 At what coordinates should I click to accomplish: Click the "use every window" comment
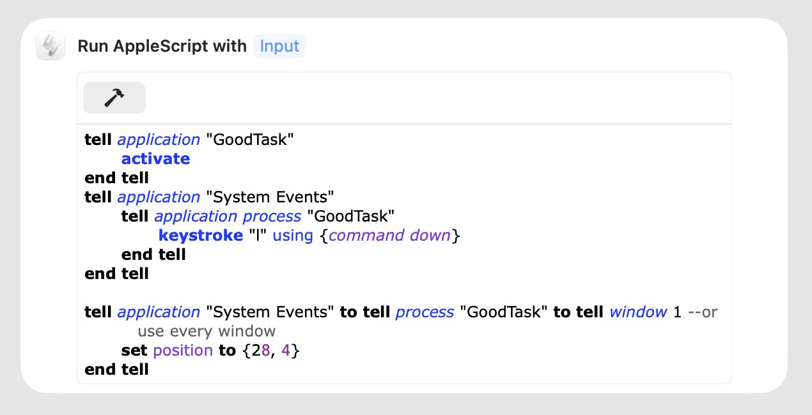tap(207, 331)
